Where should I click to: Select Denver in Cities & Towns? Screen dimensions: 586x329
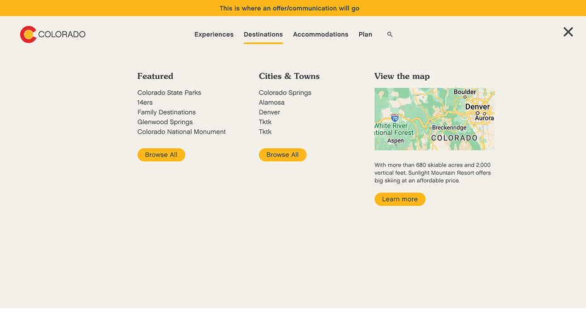click(x=269, y=112)
